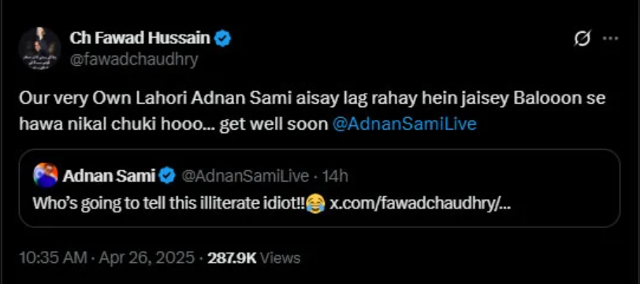Screen dimensions: 640x284
Task: Click the blue verified badge beside Fawad Hussain
Action: pos(223,39)
